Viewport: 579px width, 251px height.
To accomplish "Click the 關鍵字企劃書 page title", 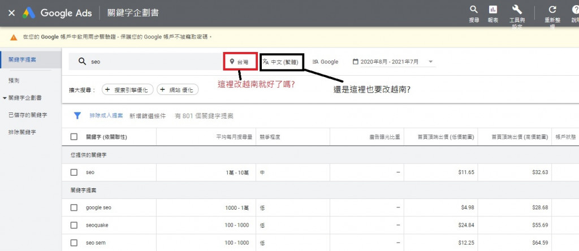I will tap(133, 13).
